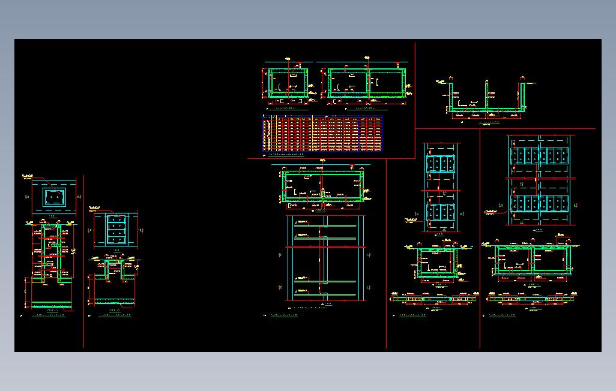Select the upper six-panel grate in far-right plan
This screenshot has height=391, width=616.
click(x=539, y=156)
